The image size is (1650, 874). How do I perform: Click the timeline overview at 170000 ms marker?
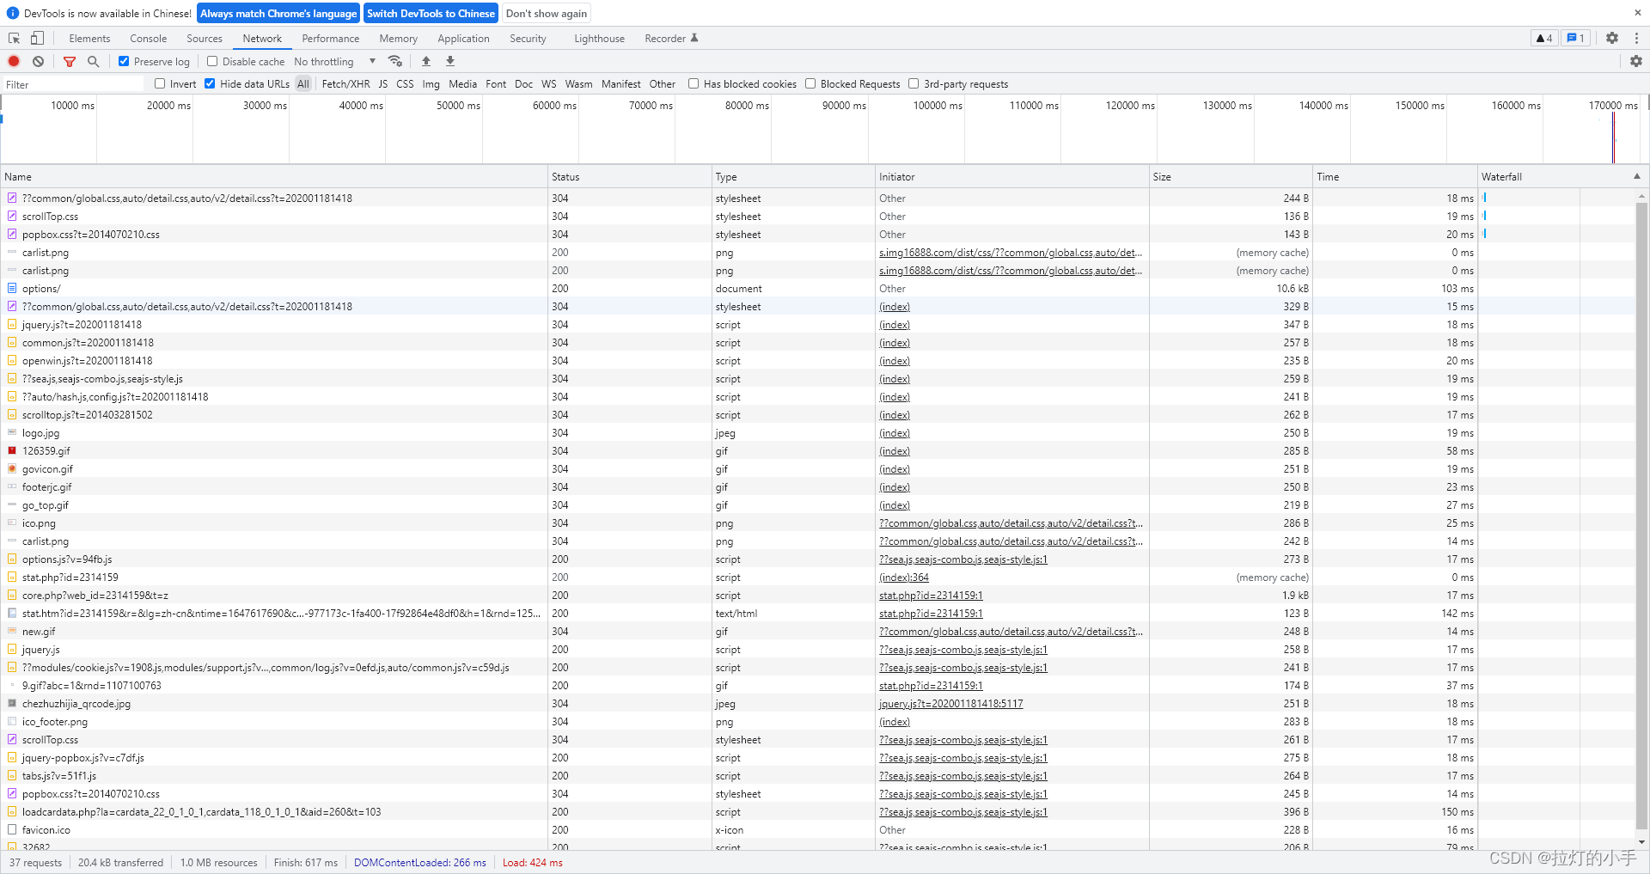tap(1613, 106)
